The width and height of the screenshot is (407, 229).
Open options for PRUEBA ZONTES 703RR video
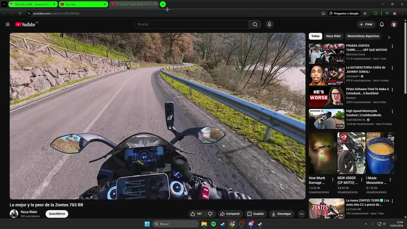point(392,46)
